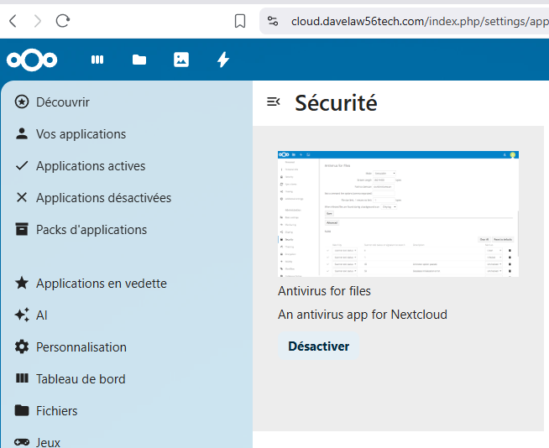Select the AI category
The height and width of the screenshot is (448, 549).
click(43, 315)
